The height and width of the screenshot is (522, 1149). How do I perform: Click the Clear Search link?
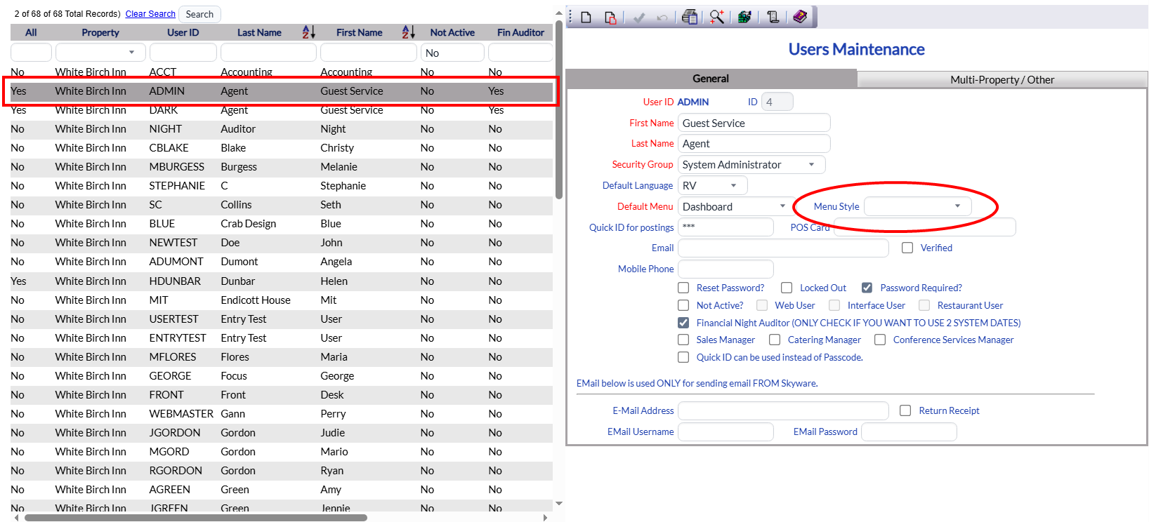(150, 14)
